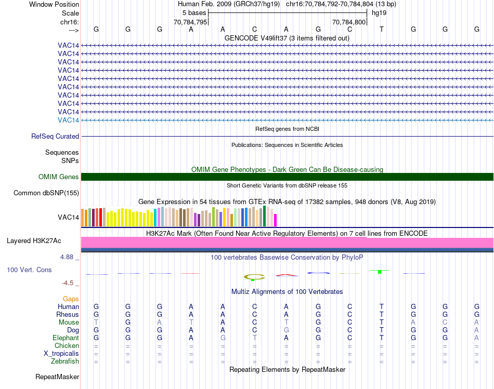Image resolution: width=494 pixels, height=389 pixels.
Task: Click the base direction arrow "--->"
Action: click(x=74, y=30)
